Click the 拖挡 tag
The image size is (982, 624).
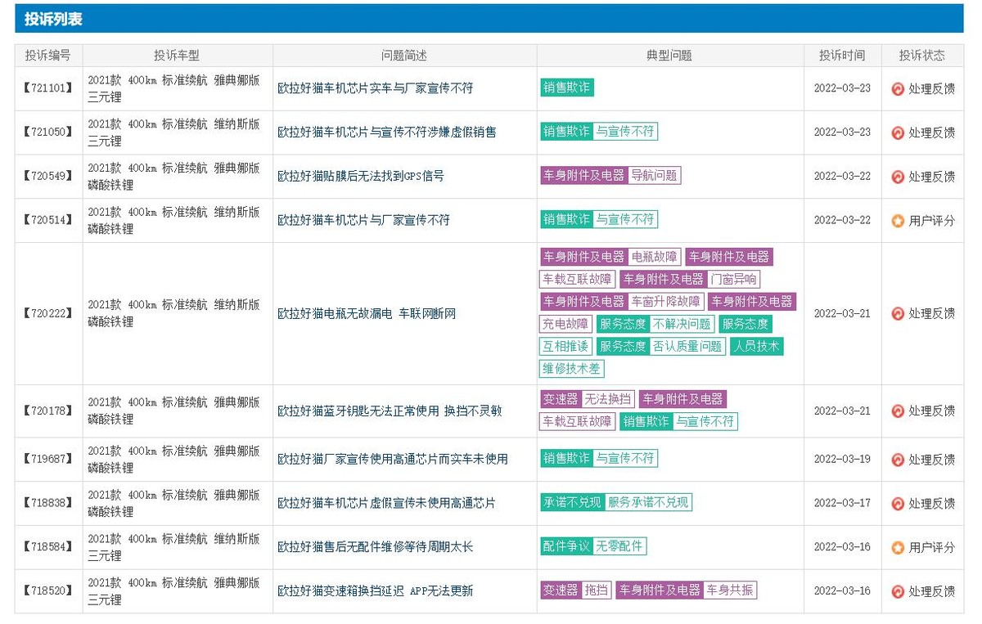point(597,590)
